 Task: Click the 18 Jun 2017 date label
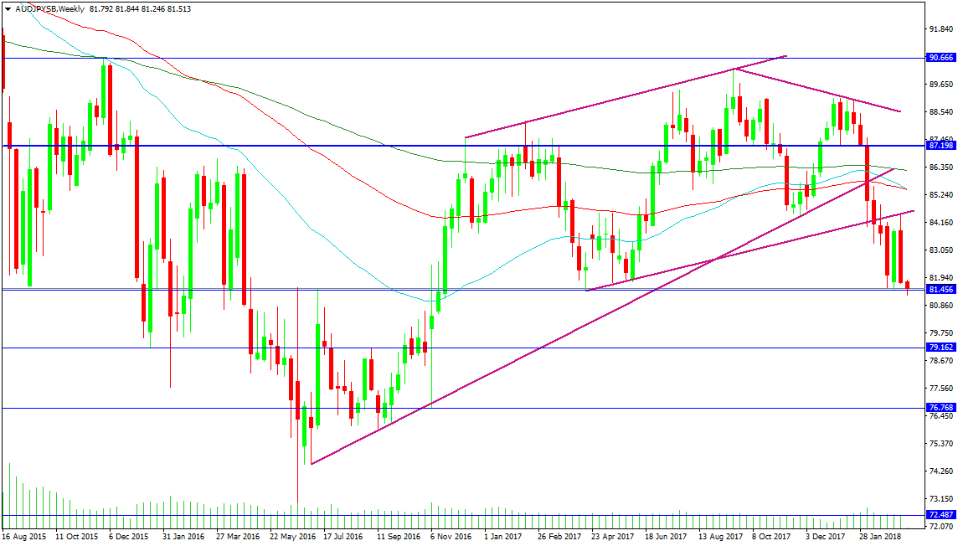pyautogui.click(x=666, y=538)
